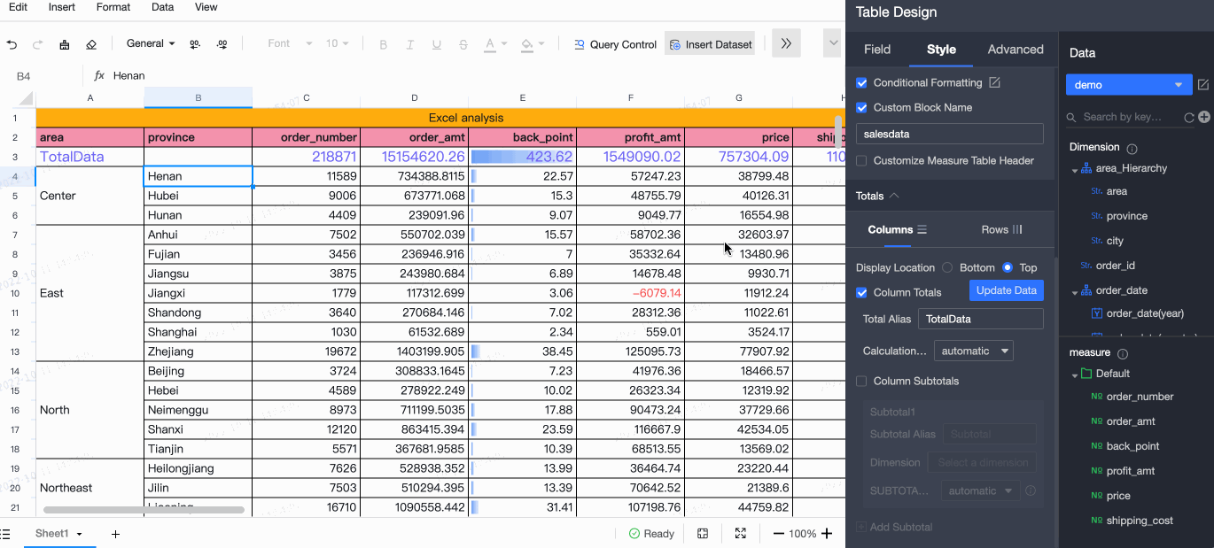Add new field with plus icon
The height and width of the screenshot is (548, 1214).
click(1203, 117)
